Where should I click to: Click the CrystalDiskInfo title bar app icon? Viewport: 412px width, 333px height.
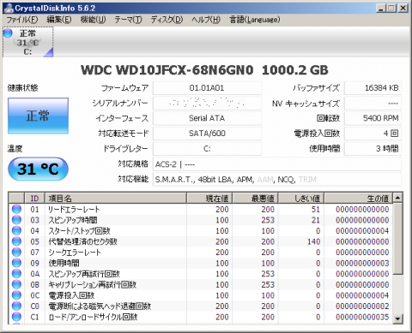click(x=9, y=8)
